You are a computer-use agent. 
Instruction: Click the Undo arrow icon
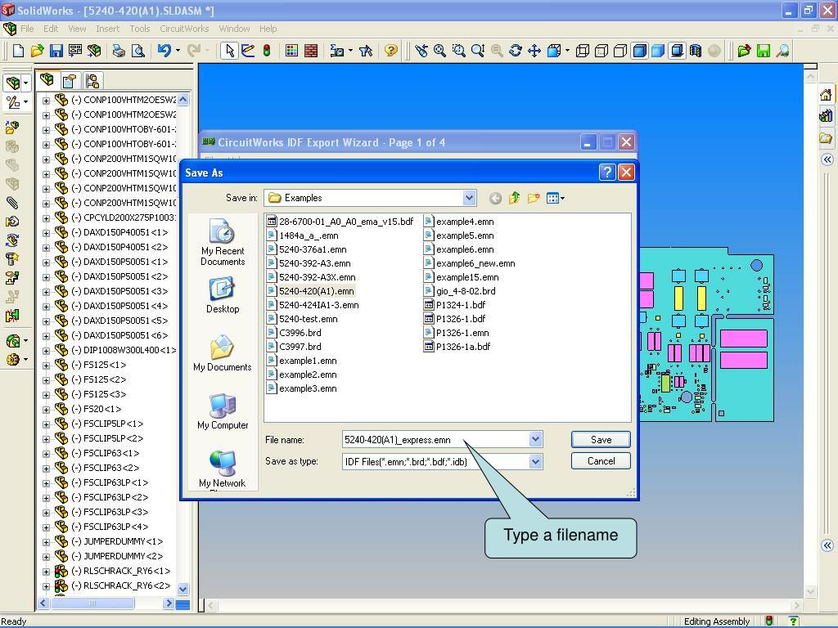pyautogui.click(x=164, y=51)
